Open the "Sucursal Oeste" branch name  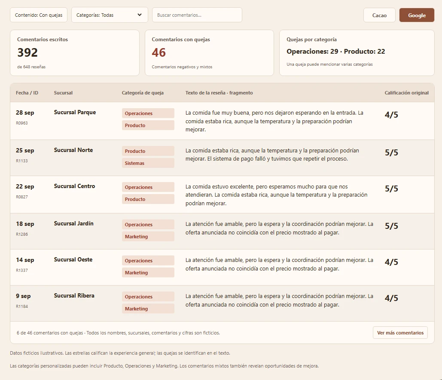point(73,259)
